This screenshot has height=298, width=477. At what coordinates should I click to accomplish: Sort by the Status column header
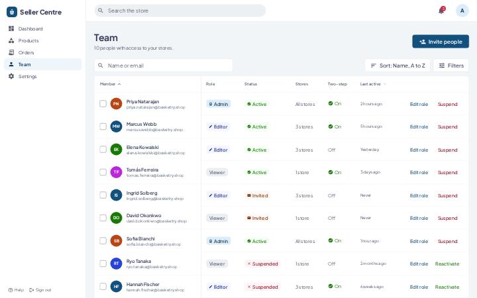pos(250,84)
